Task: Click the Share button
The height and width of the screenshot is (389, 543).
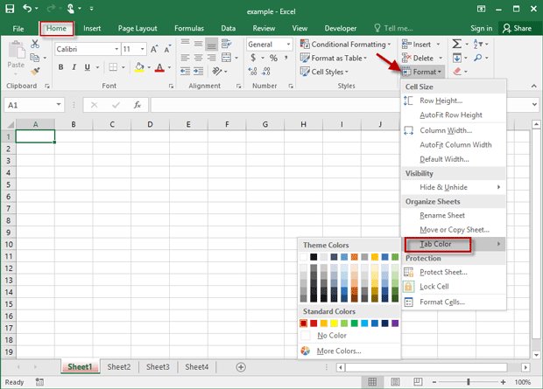Action: (517, 28)
